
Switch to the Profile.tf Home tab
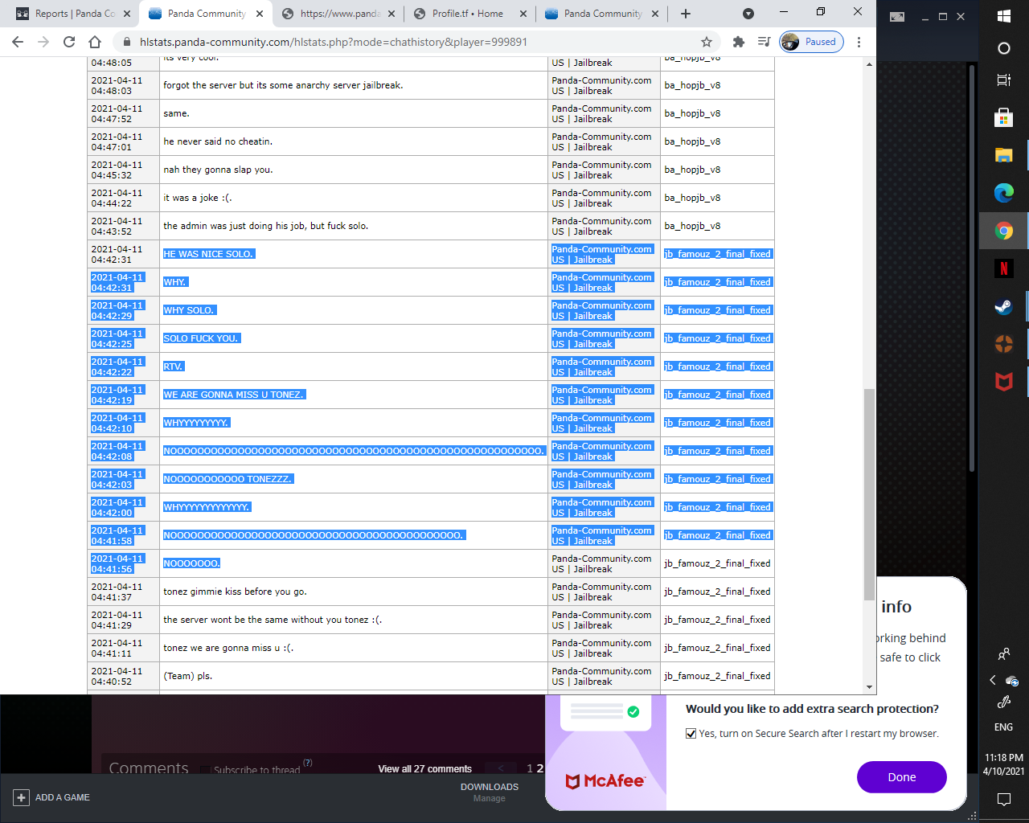[467, 14]
